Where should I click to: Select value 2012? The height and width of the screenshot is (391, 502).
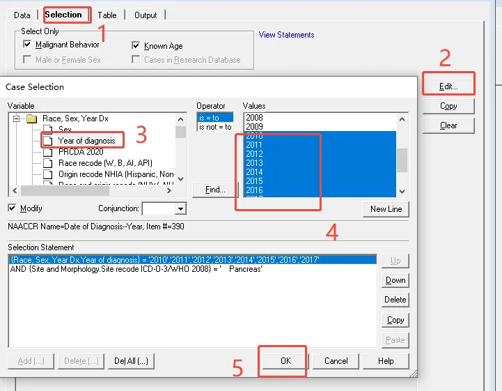(320, 154)
